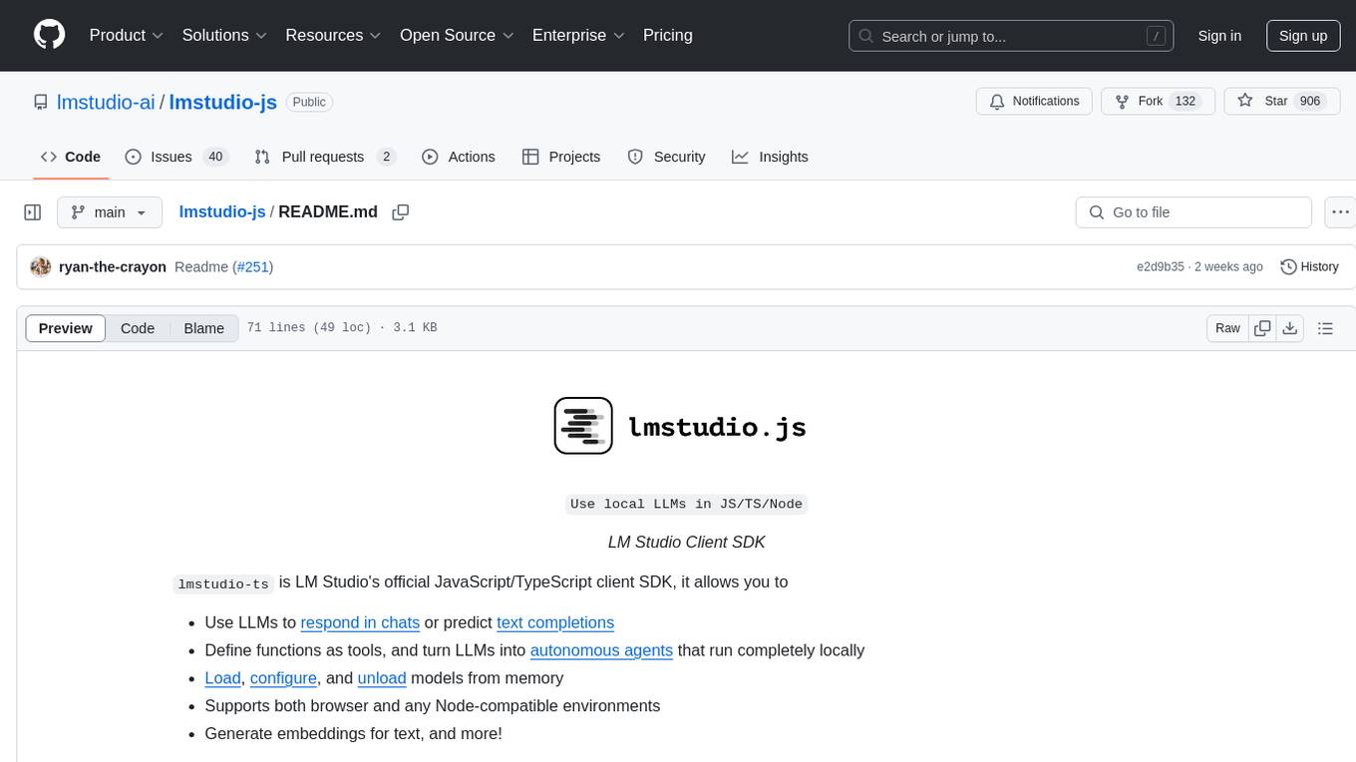Expand the Open Source menu
This screenshot has width=1356, height=762.
(457, 35)
